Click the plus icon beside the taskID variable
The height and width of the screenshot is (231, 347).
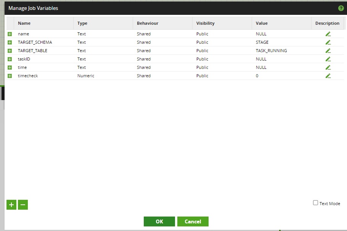coord(10,59)
